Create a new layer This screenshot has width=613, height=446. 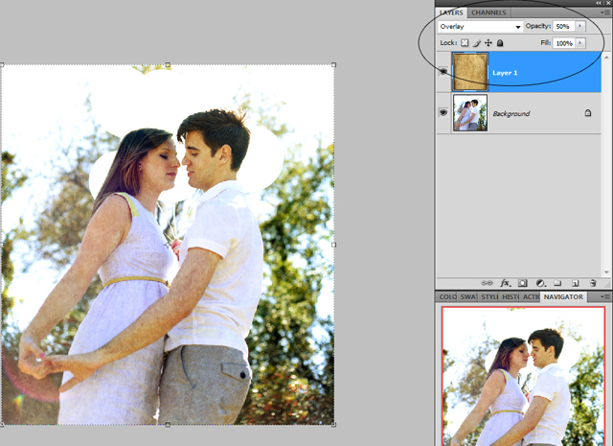click(575, 283)
